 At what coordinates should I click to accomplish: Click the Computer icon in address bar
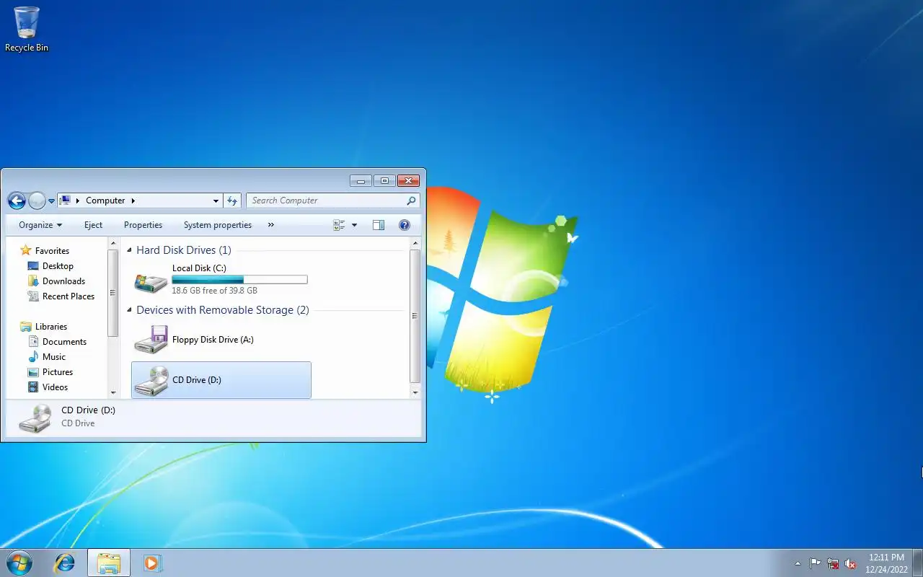(66, 201)
